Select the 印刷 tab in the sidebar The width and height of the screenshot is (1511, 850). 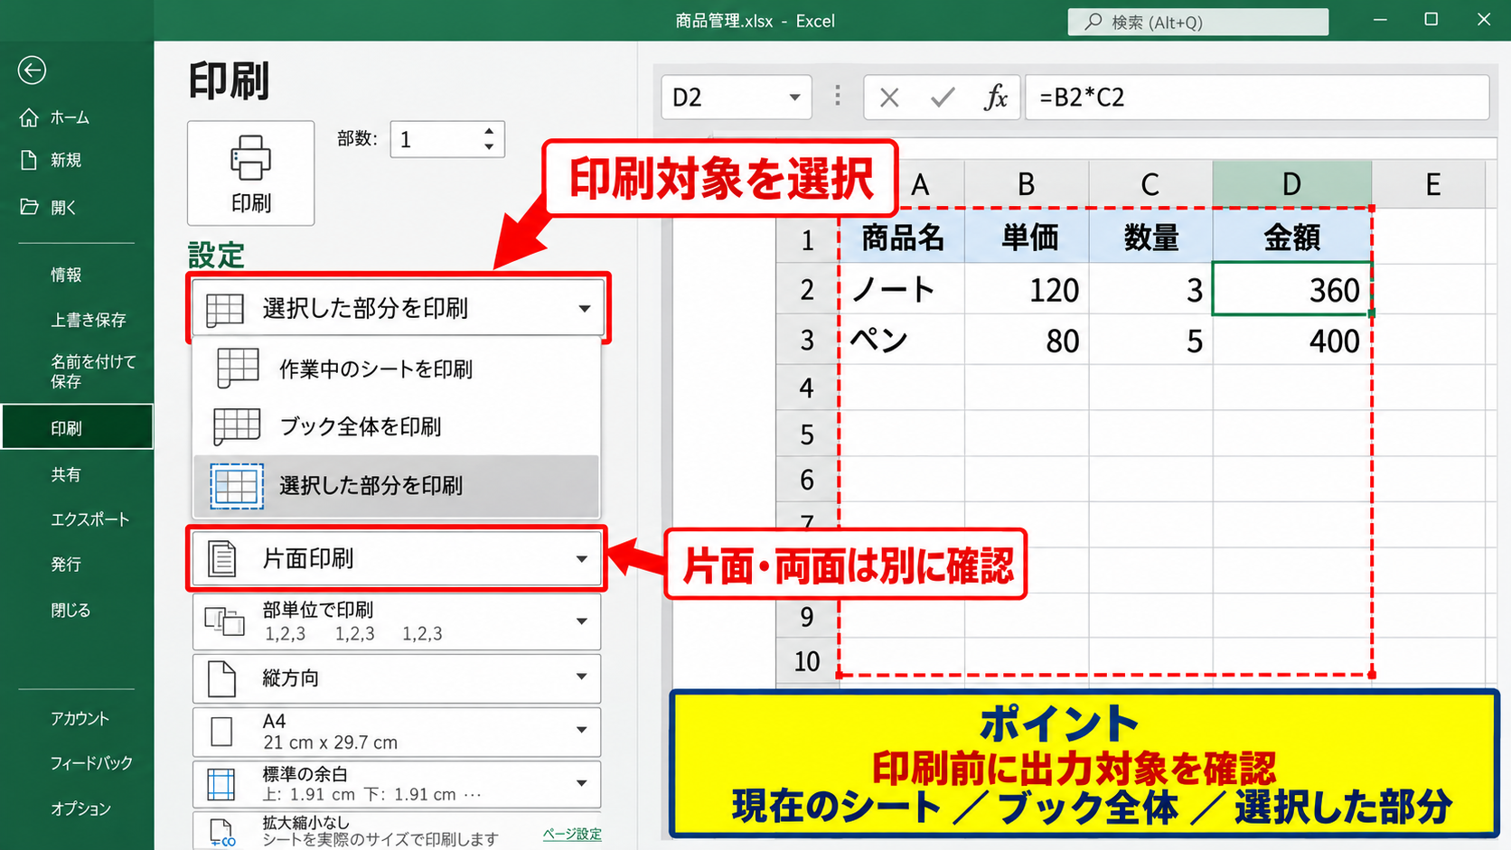(77, 427)
